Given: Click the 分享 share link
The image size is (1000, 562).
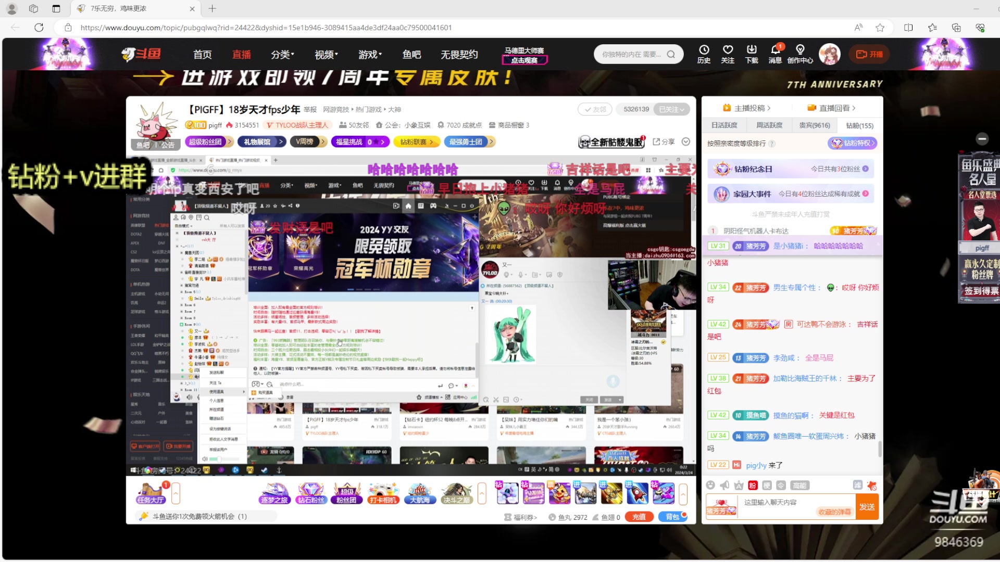Looking at the screenshot, I should (x=664, y=142).
